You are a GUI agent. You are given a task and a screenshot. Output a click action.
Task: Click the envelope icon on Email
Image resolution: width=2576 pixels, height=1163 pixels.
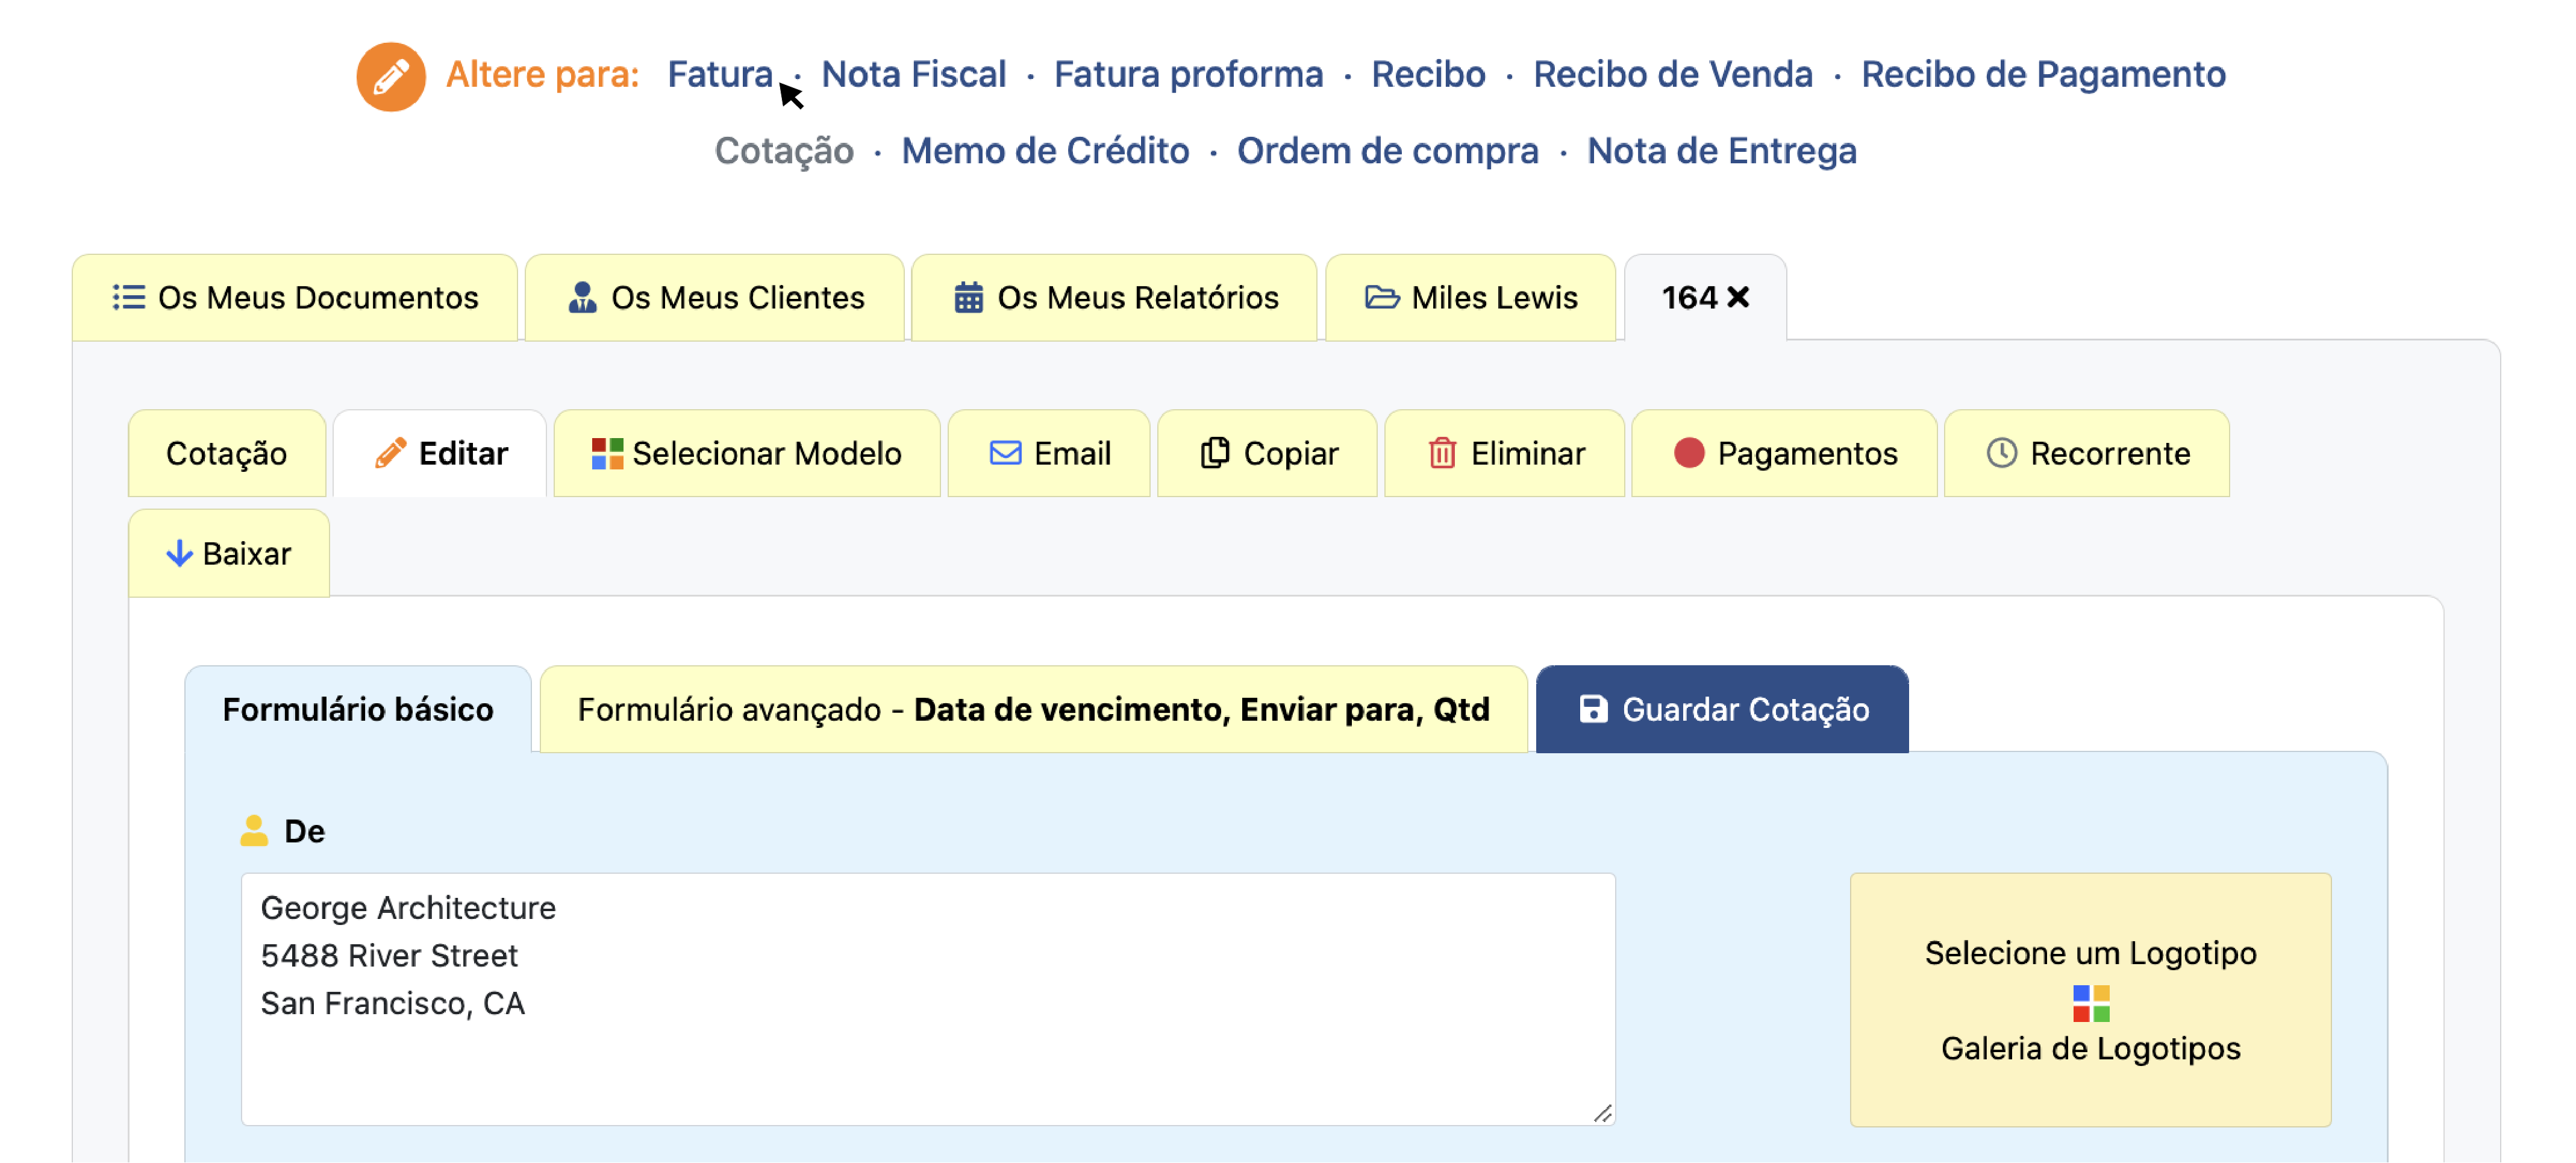pos(1005,453)
